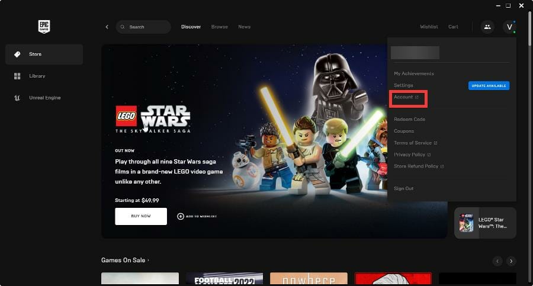Open Privacy Policy link
Screen dimensions: 533x286
412,155
